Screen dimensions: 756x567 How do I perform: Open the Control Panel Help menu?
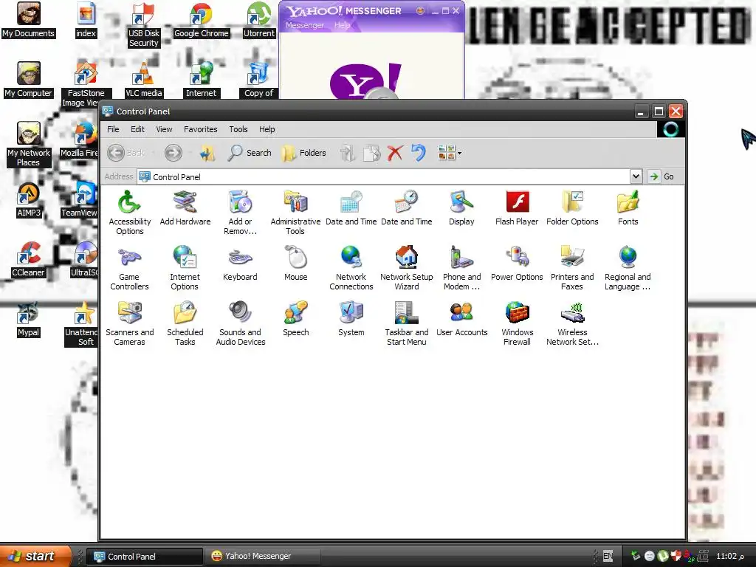[x=267, y=129]
